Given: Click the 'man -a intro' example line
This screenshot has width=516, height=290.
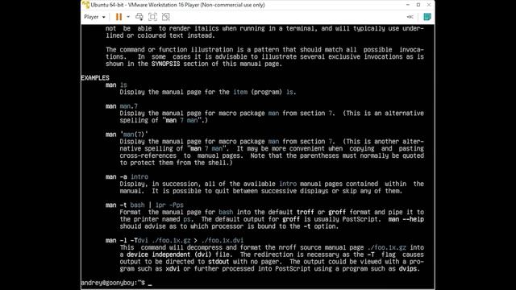Looking at the screenshot, I should 127,177.
